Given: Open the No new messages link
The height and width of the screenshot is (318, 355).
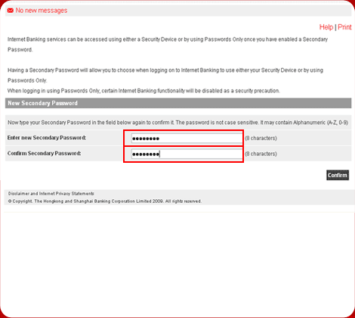Looking at the screenshot, I should tap(42, 11).
